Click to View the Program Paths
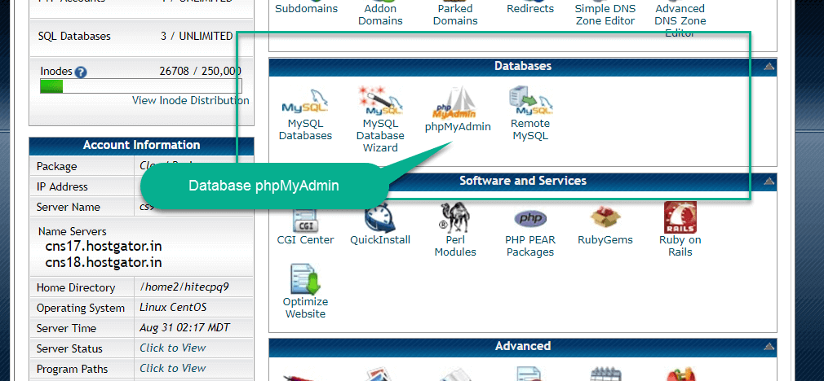Screen dimensions: 824x381 point(173,369)
